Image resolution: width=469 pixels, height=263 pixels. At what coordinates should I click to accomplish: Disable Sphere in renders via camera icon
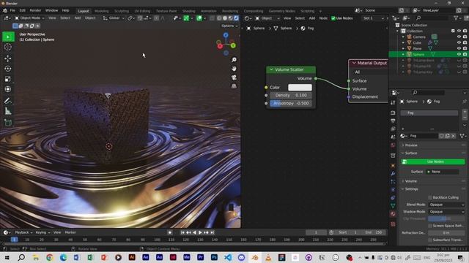pyautogui.click(x=465, y=54)
